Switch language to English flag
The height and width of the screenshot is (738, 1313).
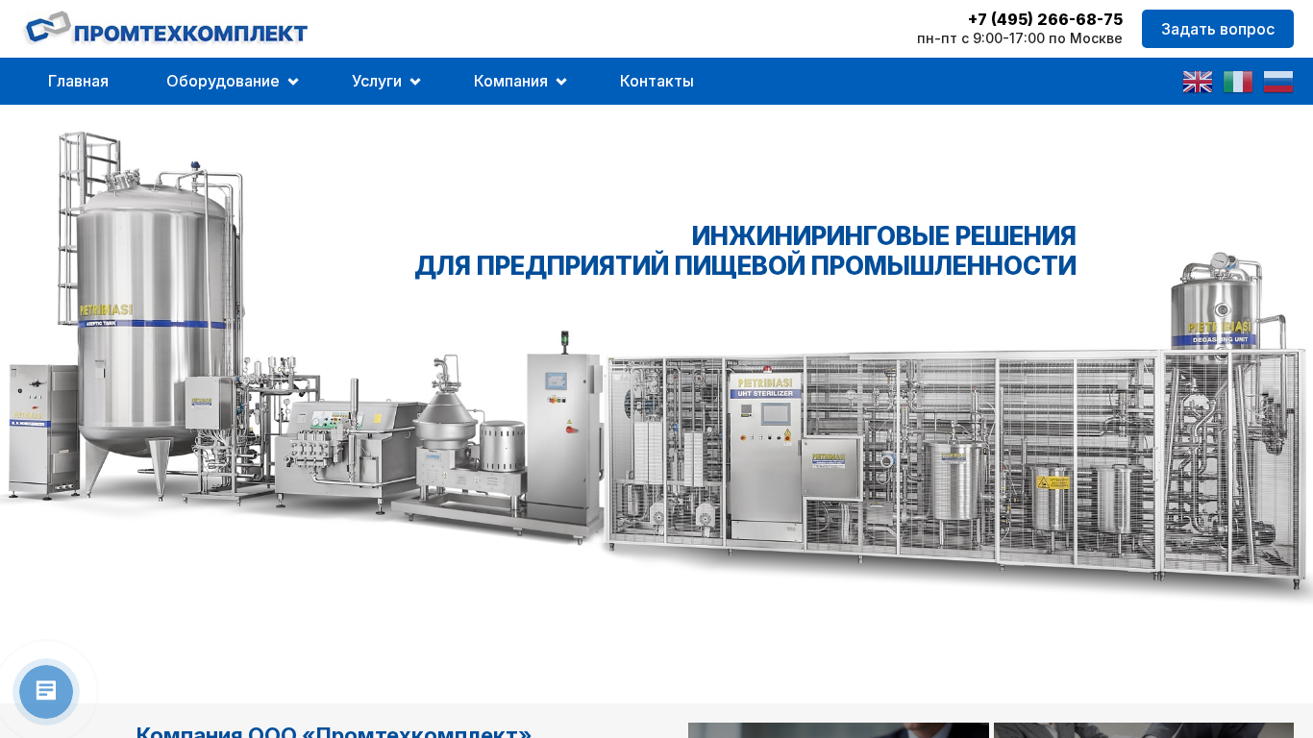[x=1198, y=82]
